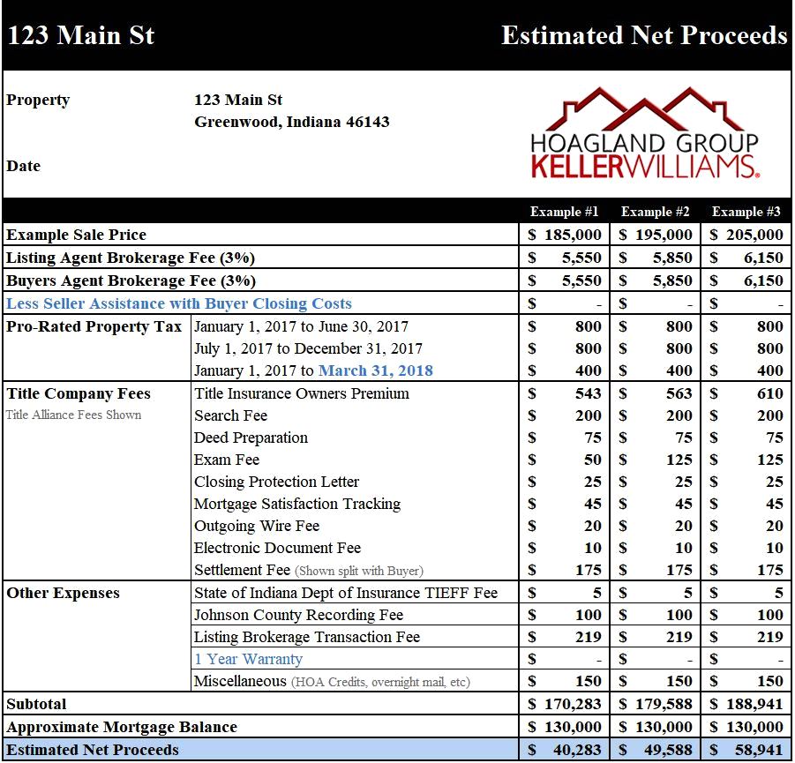Select the 'Exam Fee' row label
795x763 pixels.
227,460
